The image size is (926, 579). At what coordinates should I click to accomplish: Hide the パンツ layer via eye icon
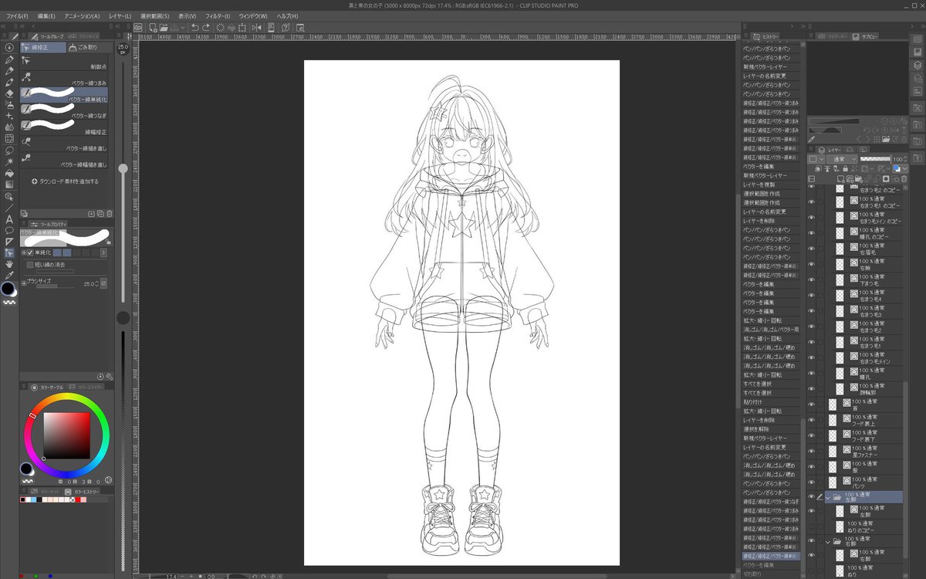click(x=811, y=482)
